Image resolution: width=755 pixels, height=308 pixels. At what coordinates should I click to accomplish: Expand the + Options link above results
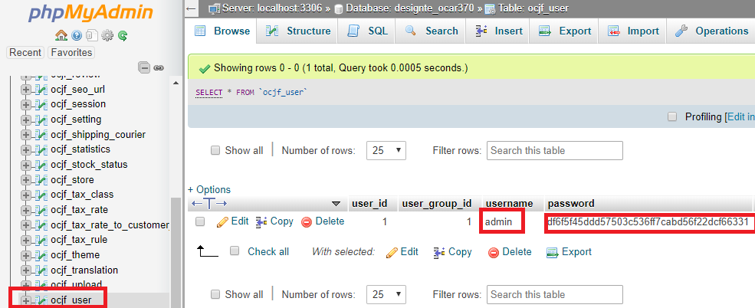click(x=209, y=189)
